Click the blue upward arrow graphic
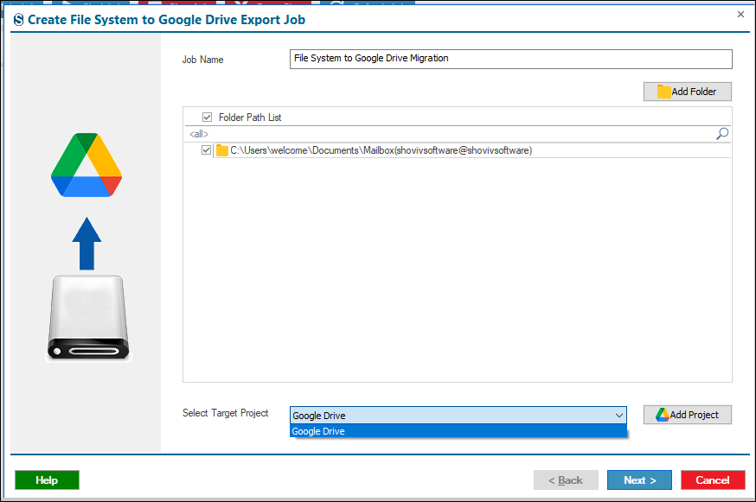Image resolution: width=756 pixels, height=502 pixels. (86, 244)
